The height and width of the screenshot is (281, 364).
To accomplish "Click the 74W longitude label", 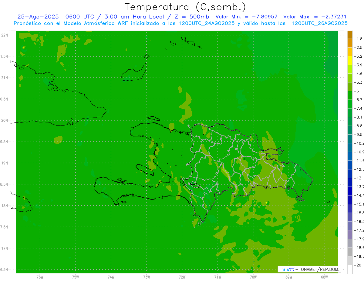I will tap(111, 277).
